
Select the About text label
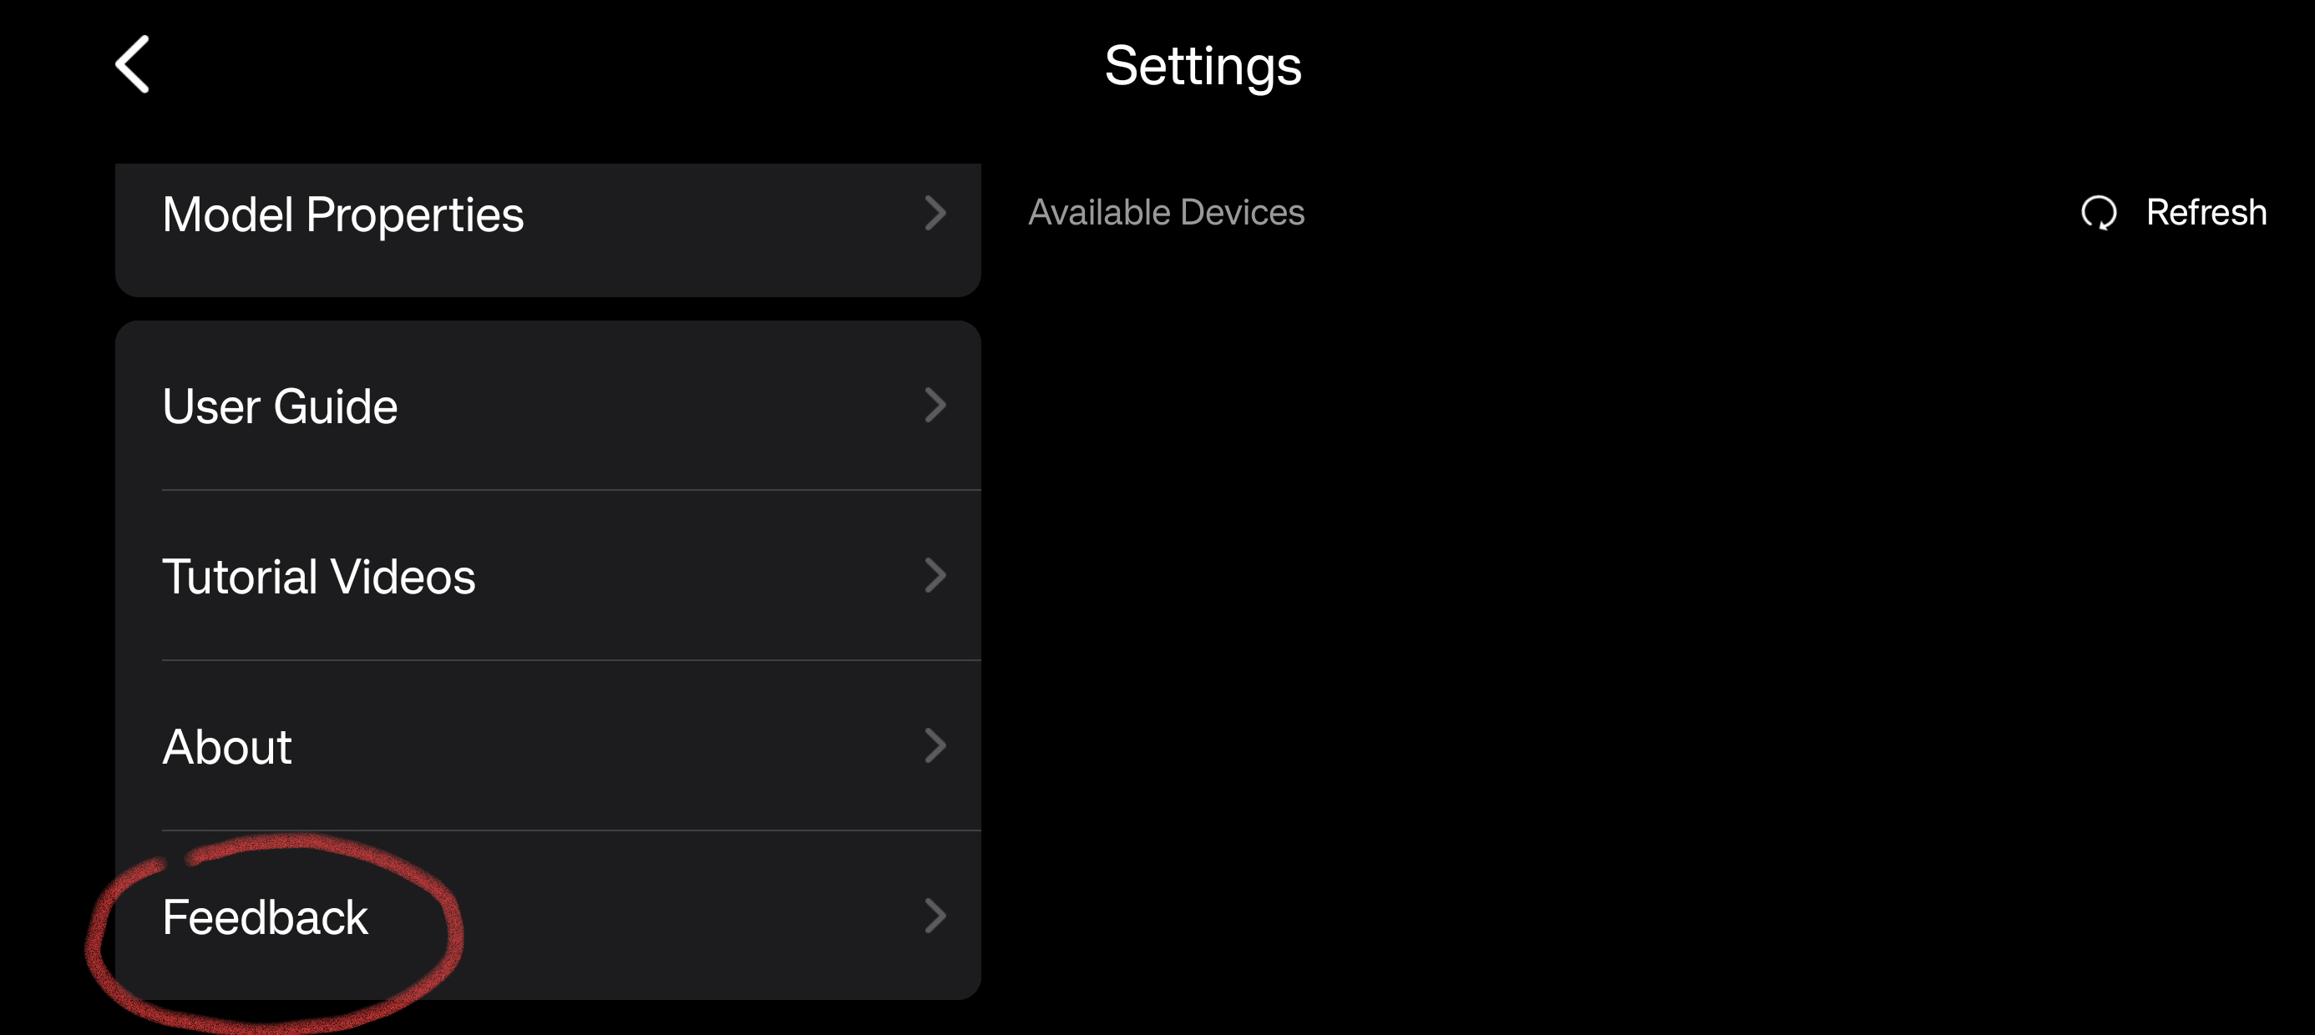pos(226,746)
